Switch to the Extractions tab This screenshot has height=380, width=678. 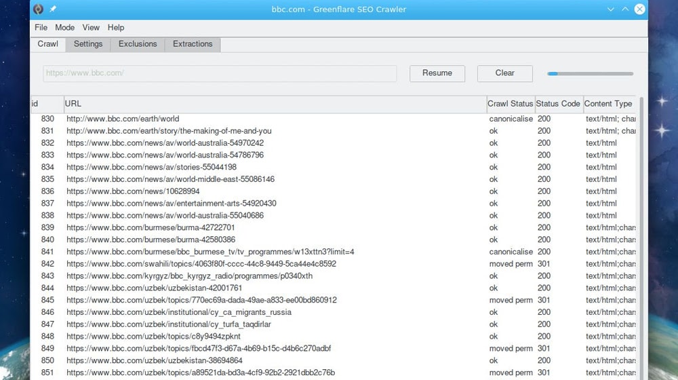[193, 44]
